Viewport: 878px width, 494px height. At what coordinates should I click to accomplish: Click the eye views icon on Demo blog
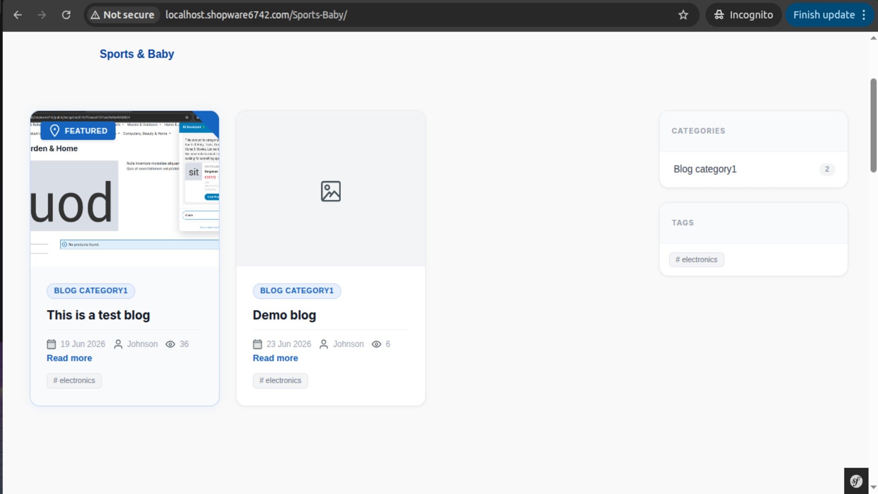pyautogui.click(x=376, y=344)
